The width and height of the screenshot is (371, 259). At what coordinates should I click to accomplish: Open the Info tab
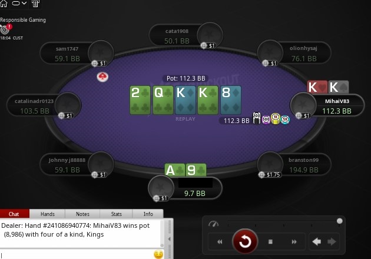pos(148,214)
